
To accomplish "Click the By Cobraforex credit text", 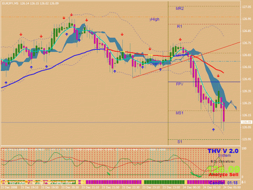I will [x=223, y=161].
